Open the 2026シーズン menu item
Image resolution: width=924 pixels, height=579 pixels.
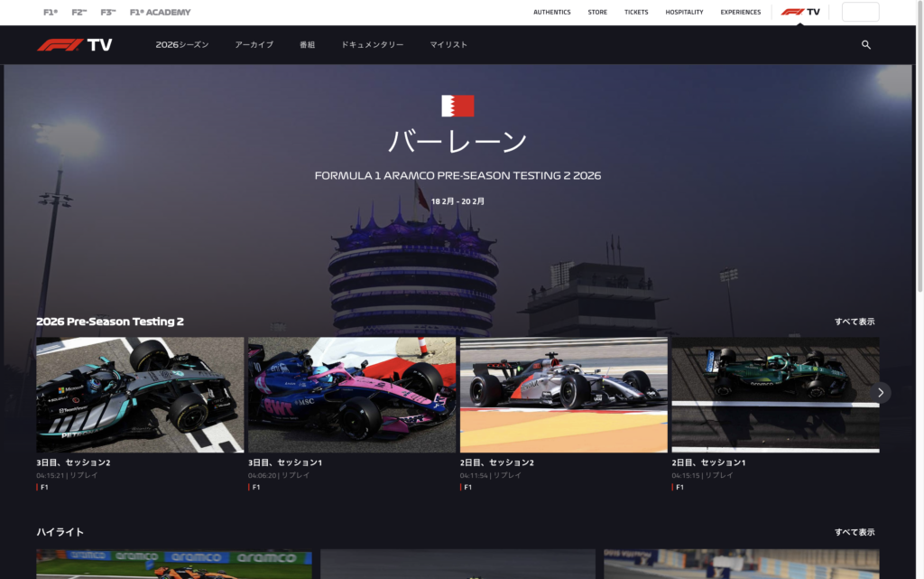pos(181,44)
